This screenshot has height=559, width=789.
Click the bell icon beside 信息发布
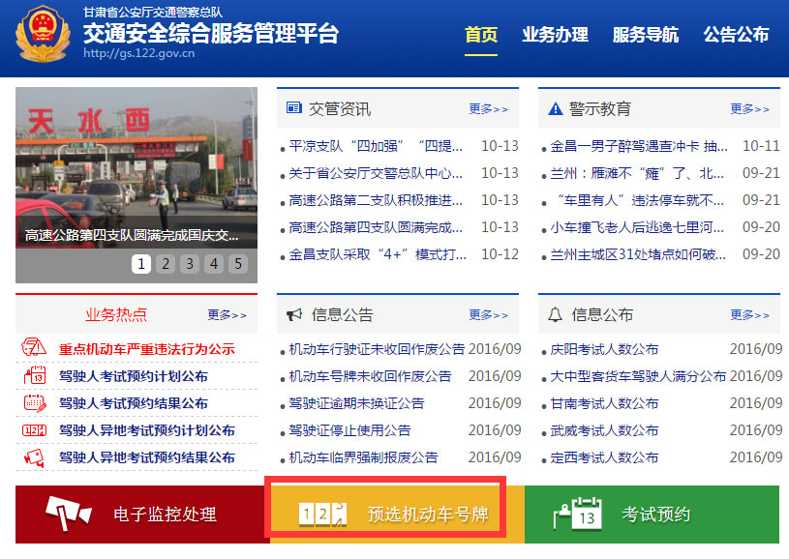[555, 314]
